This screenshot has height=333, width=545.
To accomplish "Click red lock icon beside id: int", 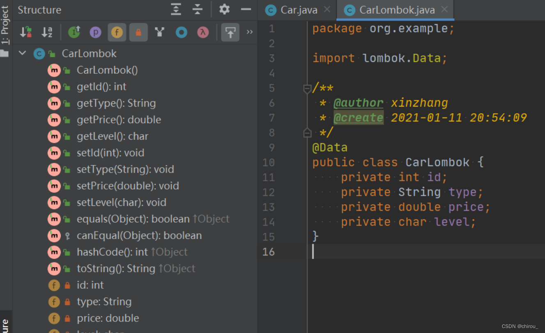I will [x=67, y=285].
